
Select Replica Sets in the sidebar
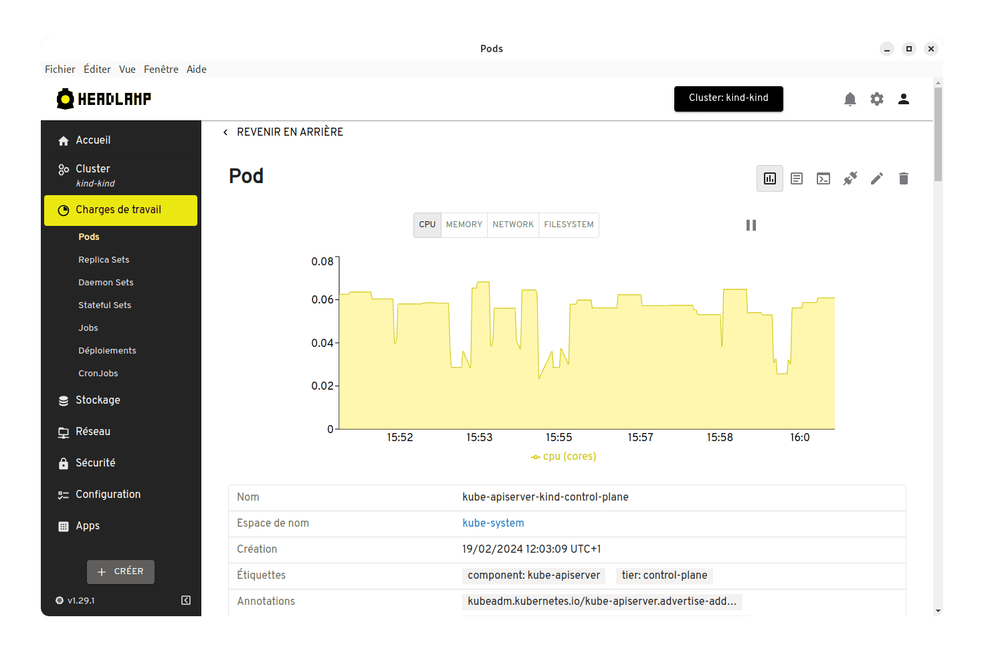pos(104,260)
